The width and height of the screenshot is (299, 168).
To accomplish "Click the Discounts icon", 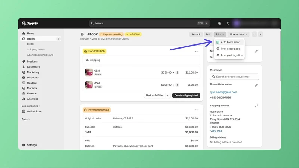I will coord(24,78).
